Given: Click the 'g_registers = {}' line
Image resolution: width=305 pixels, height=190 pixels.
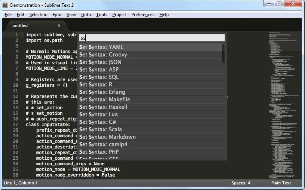Looking at the screenshot, I should click(47, 85).
